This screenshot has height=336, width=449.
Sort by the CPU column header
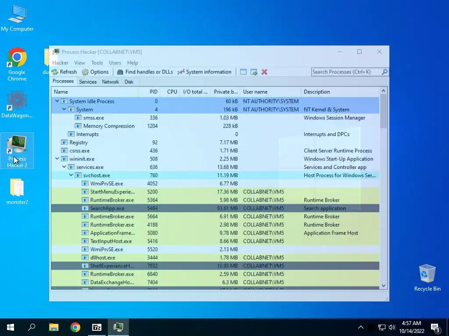pos(170,92)
